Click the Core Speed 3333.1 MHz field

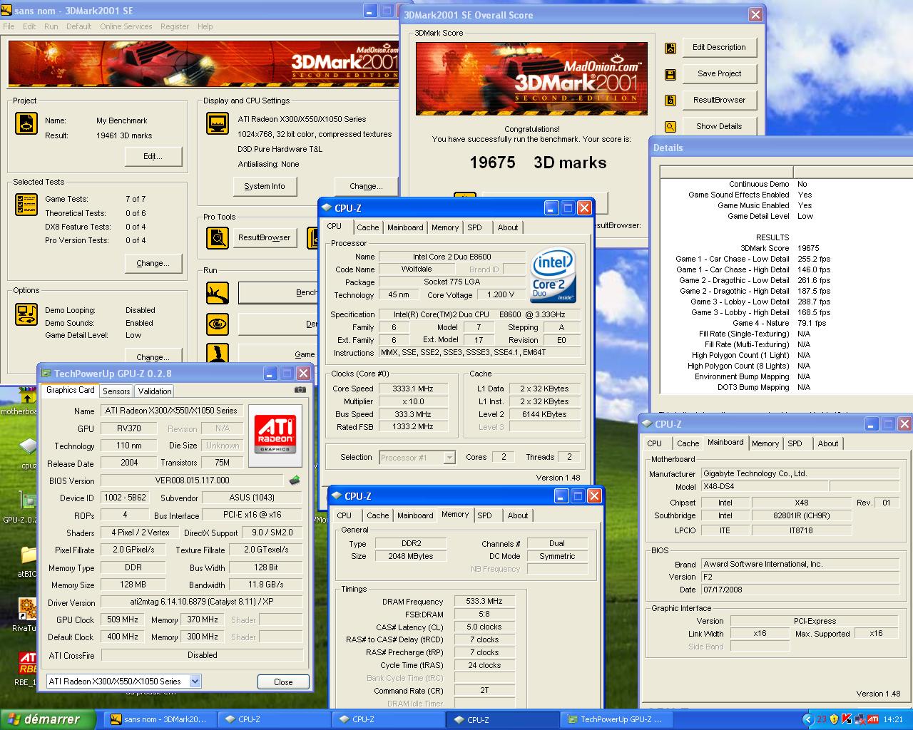coord(413,389)
